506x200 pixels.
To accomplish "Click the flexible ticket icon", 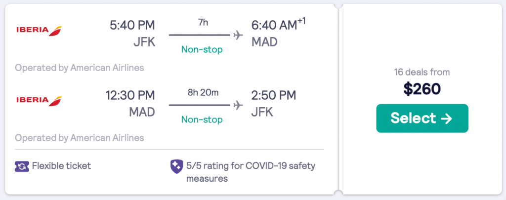I will pyautogui.click(x=21, y=166).
